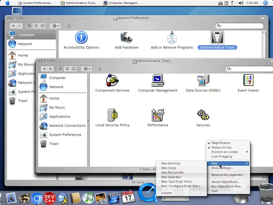The width and height of the screenshot is (273, 205).
Task: Open iTunes music disc in dock
Action: [x=88, y=198]
